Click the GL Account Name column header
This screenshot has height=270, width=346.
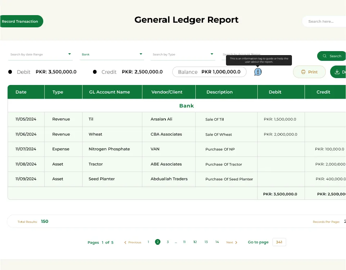(112, 92)
